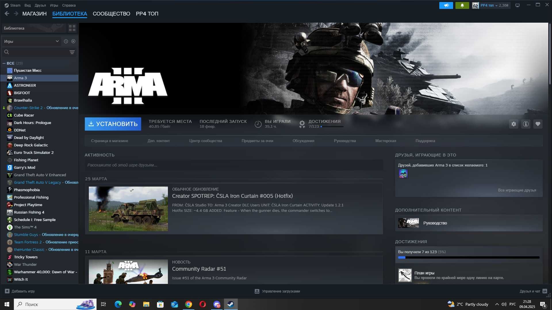Open Доп. контент link
Viewport: 552px width, 310px height.
point(159,141)
